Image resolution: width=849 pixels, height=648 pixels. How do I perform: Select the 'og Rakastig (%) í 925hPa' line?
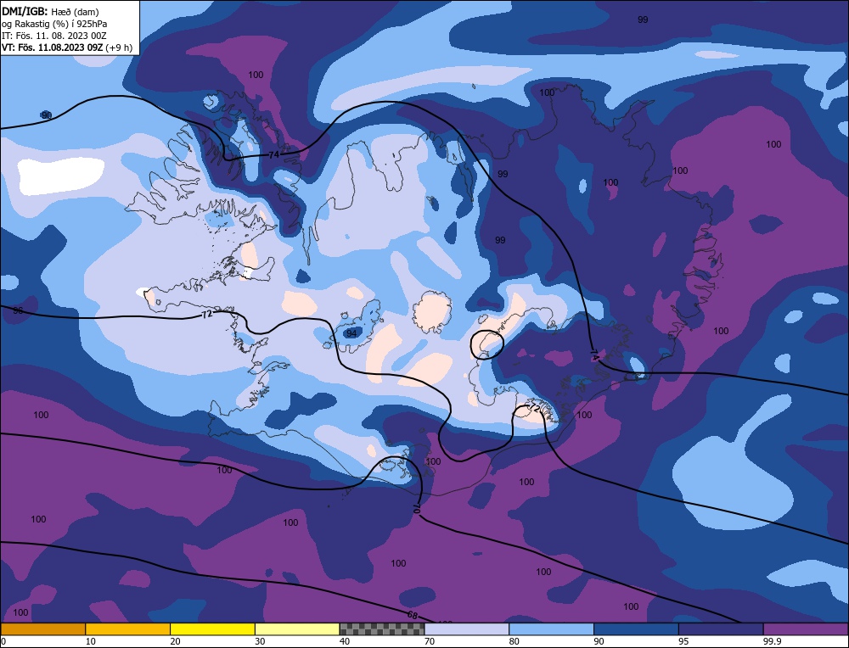coord(54,24)
